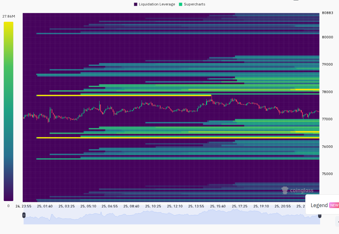339x234 pixels.
Task: Click the 24, 23:55 time axis label
Action: [23, 206]
